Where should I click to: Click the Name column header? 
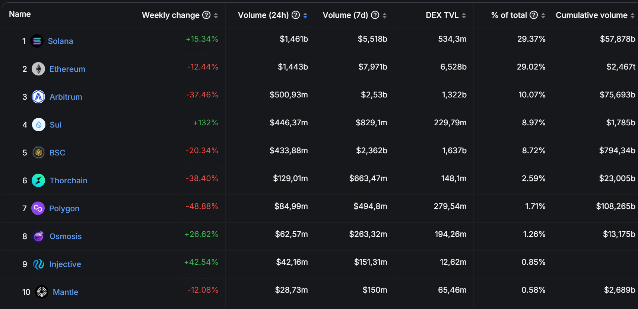click(x=20, y=14)
